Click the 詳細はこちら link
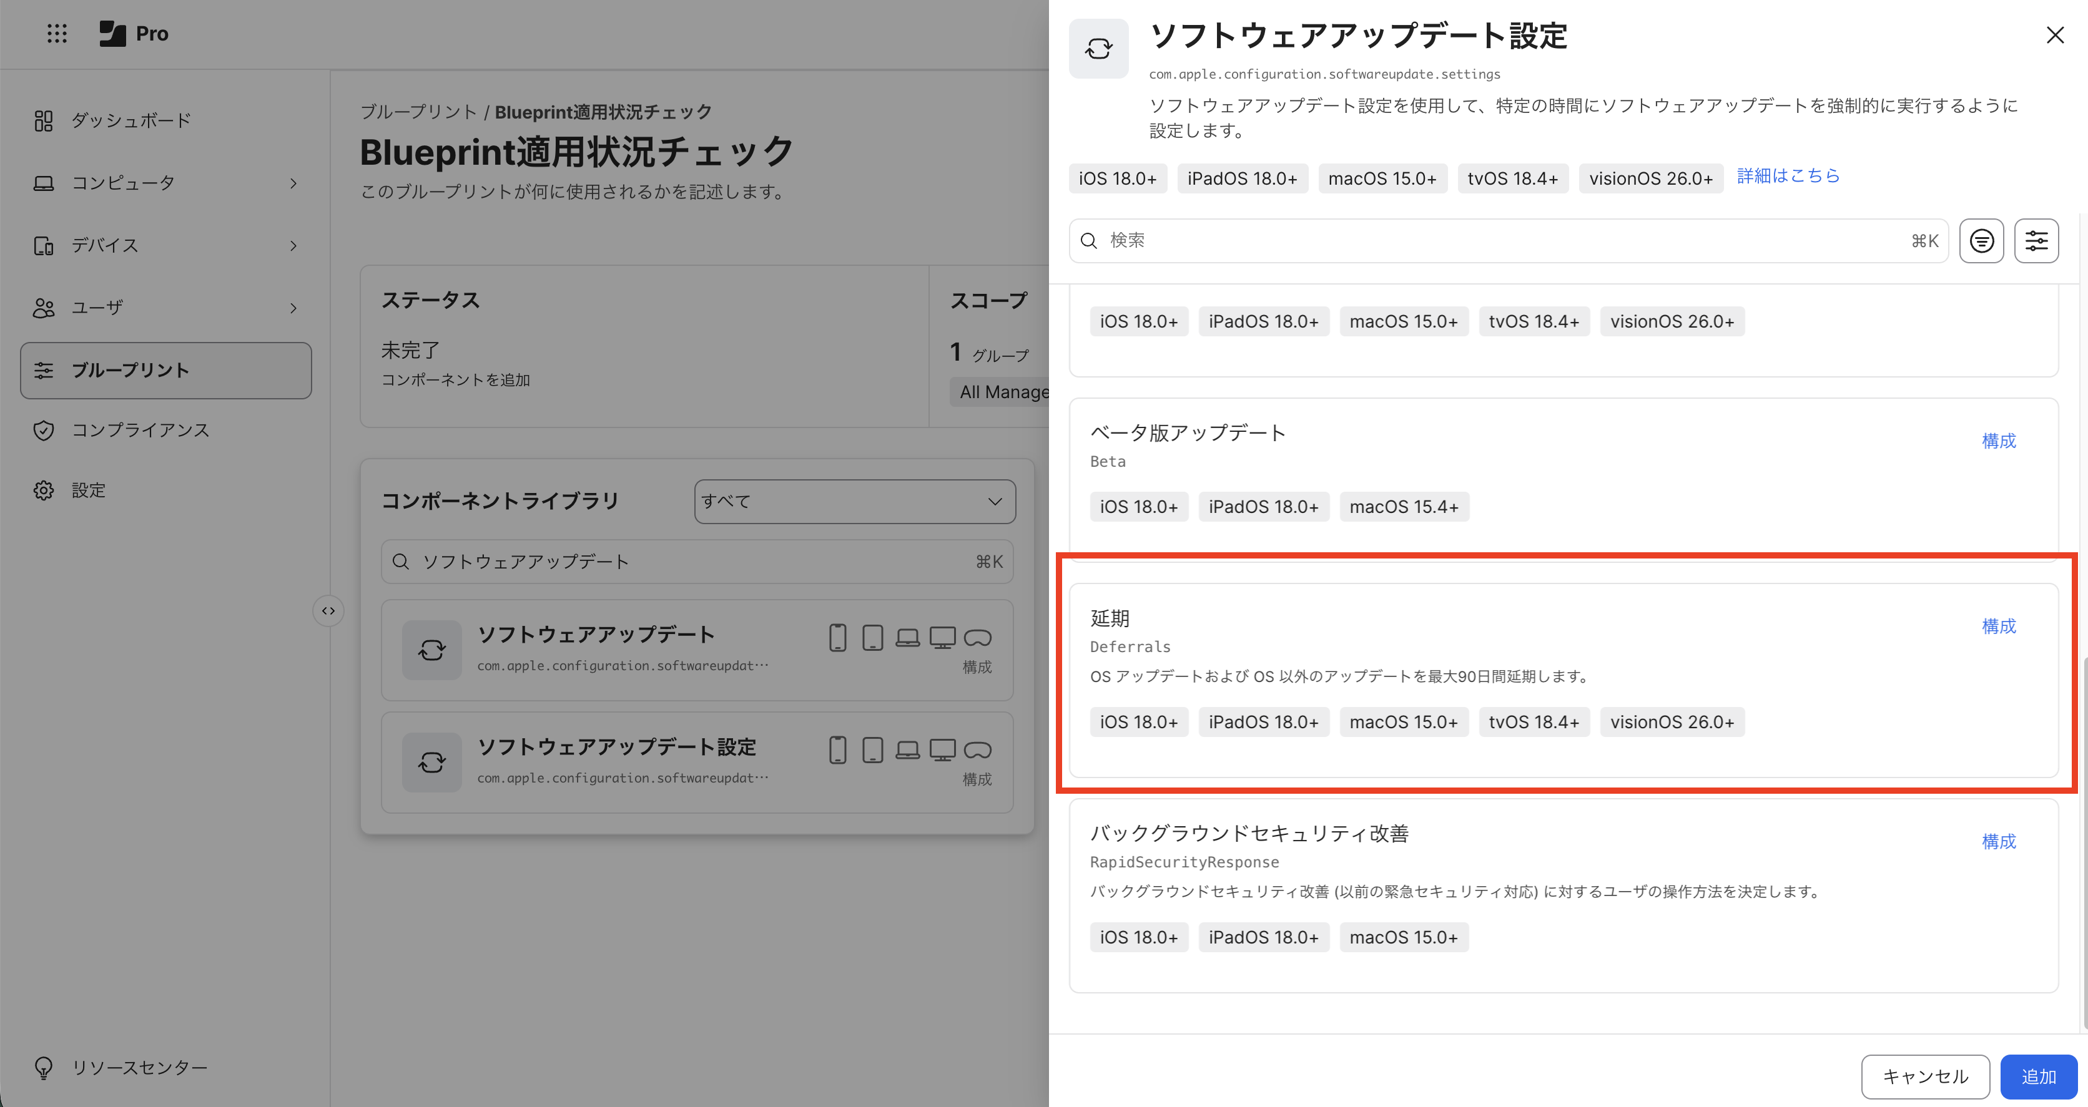Screen dimensions: 2088x1107 coord(1788,176)
